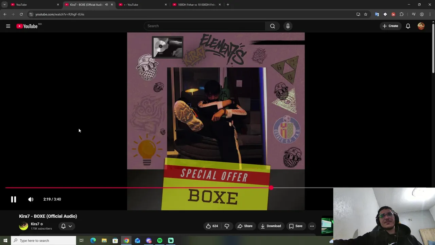Jump to unplayed part of progress bar
Viewport: 435px width, 245px height.
(x=302, y=188)
